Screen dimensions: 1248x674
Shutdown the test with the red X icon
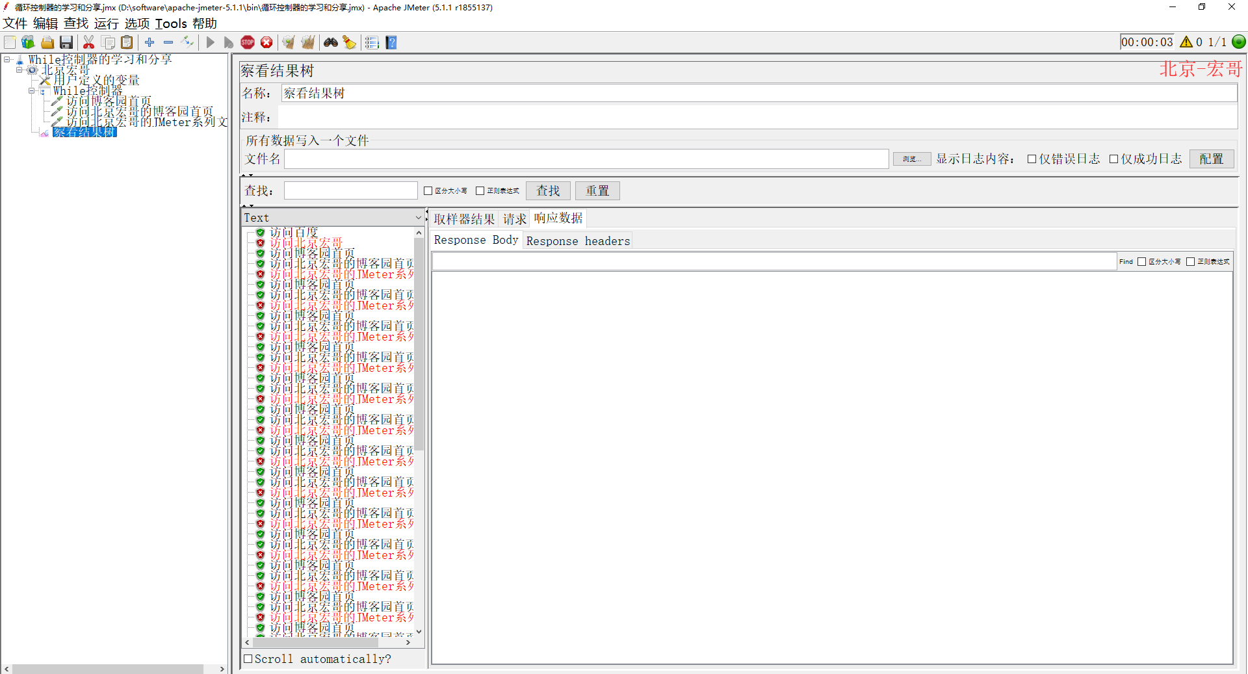click(267, 42)
